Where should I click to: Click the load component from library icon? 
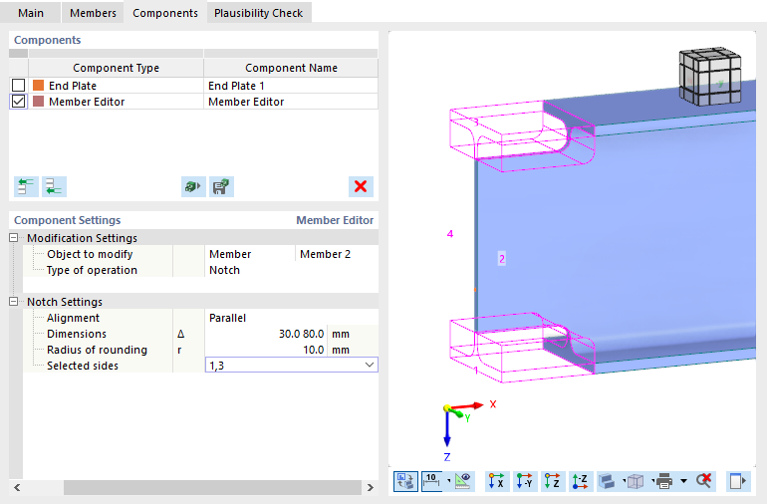tap(193, 186)
